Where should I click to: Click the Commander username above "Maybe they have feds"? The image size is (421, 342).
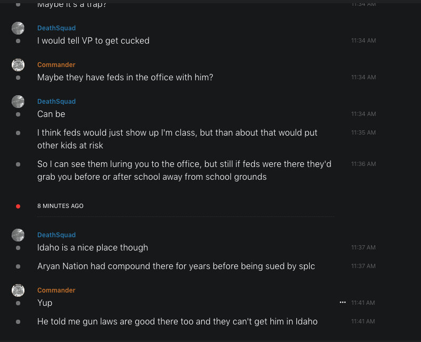click(x=56, y=65)
